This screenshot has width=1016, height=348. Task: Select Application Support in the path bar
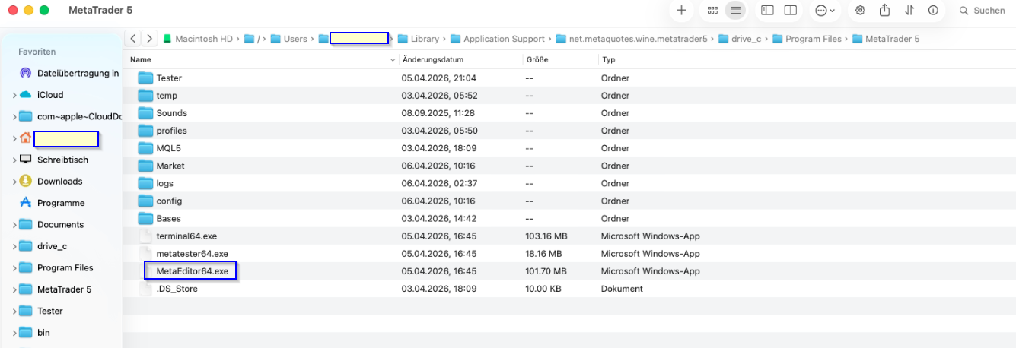504,39
